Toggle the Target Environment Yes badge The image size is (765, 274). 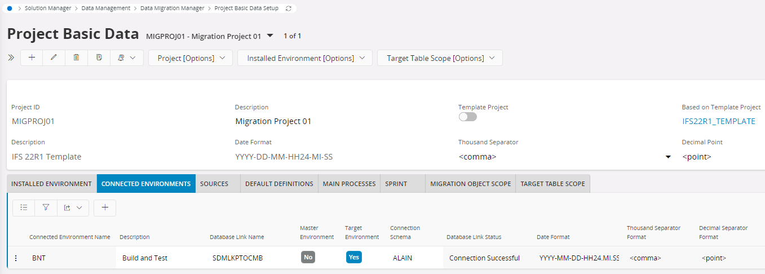tap(354, 257)
